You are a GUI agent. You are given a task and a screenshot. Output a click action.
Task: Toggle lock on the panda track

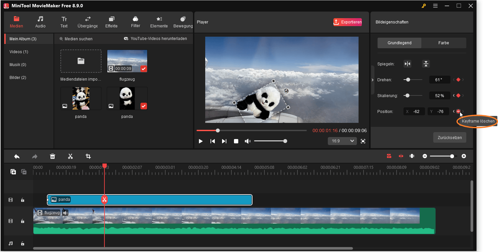coord(22,200)
